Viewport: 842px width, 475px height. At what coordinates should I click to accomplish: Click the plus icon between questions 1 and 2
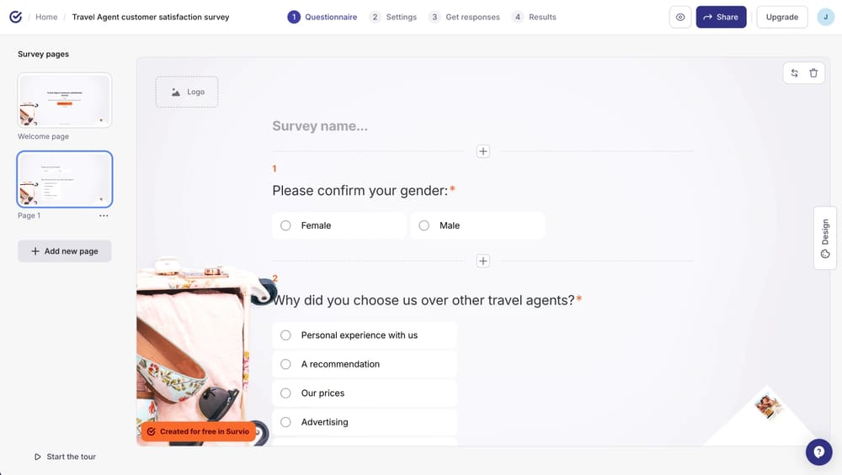tap(482, 261)
